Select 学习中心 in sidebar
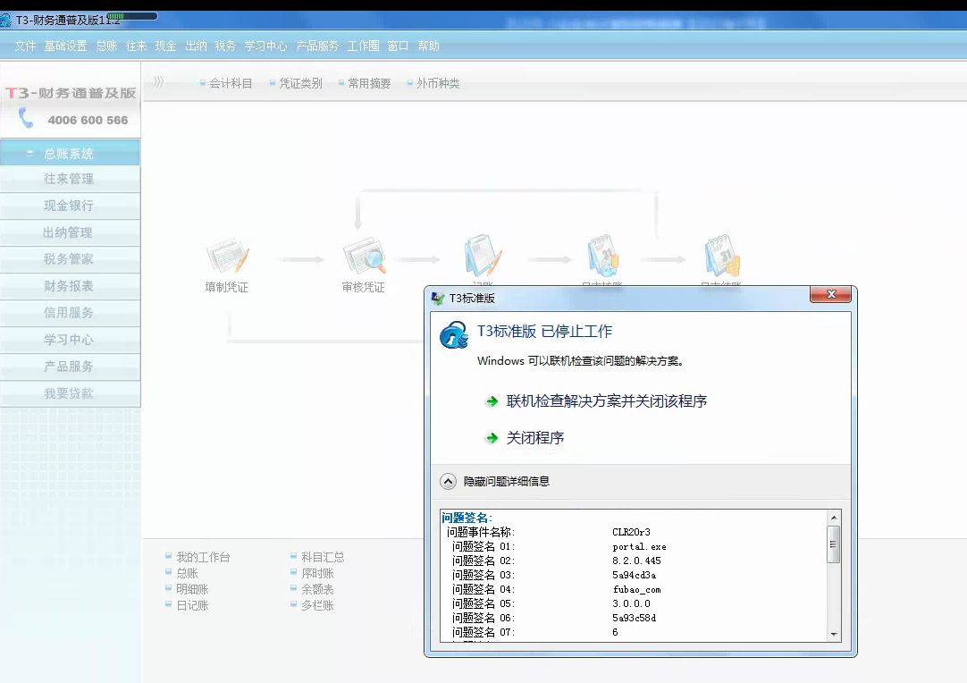Image resolution: width=967 pixels, height=683 pixels. (70, 340)
